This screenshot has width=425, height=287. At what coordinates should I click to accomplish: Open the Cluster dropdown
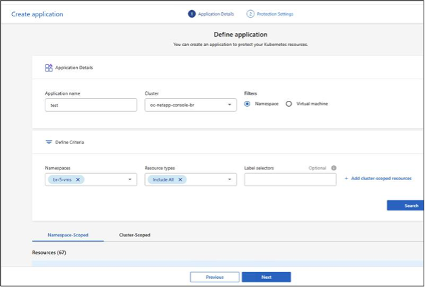pos(191,105)
